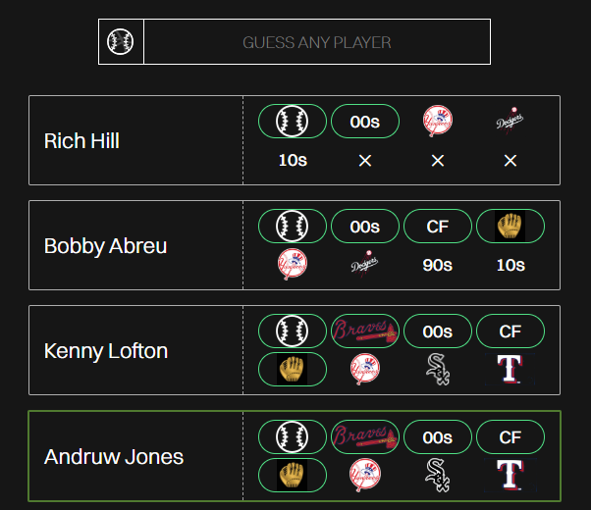
Task: Click the Braves logo in Andruw Jones row
Action: point(365,436)
